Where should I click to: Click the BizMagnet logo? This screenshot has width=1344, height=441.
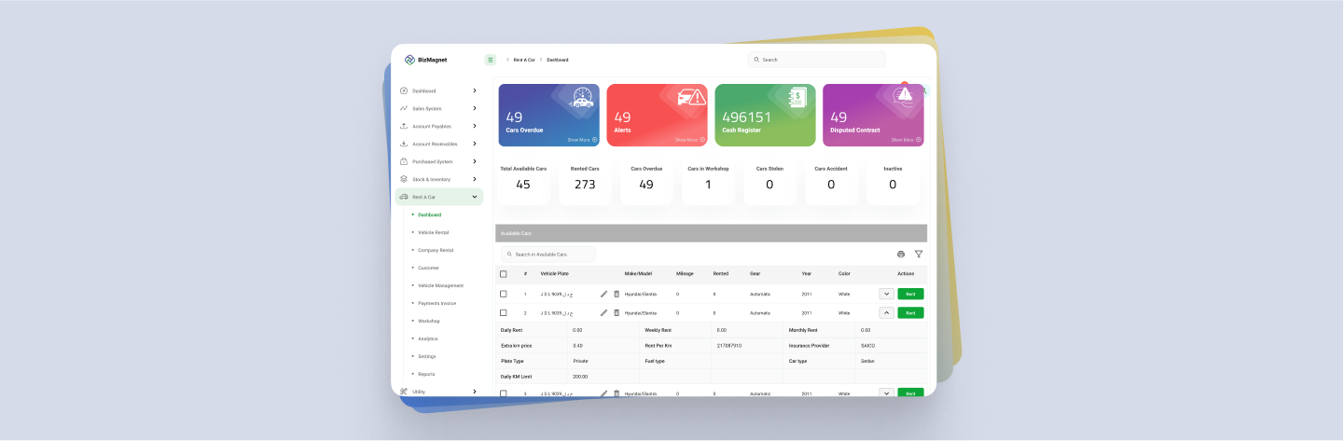coord(425,60)
